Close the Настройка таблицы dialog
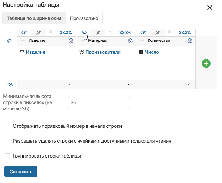 [x=210, y=8]
